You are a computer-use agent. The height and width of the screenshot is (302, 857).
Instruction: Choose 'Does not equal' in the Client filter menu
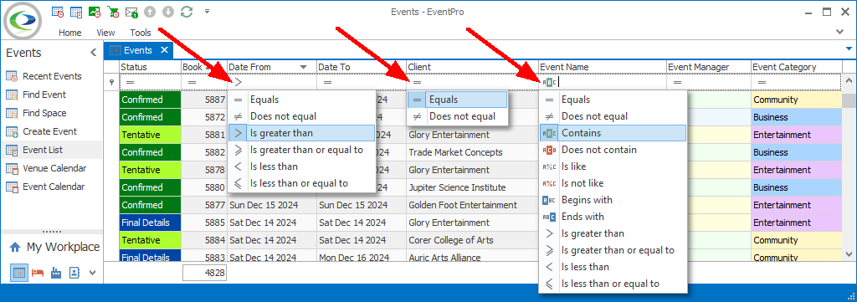tap(458, 116)
